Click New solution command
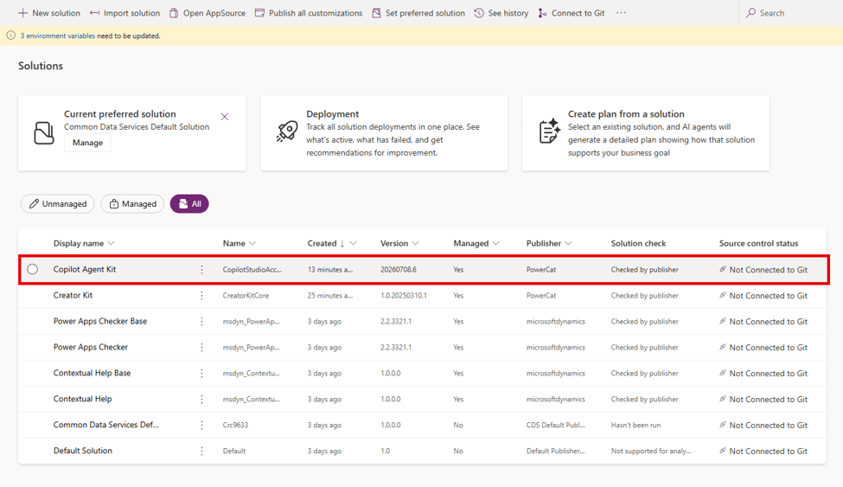Viewport: 843px width, 487px height. 49,13
